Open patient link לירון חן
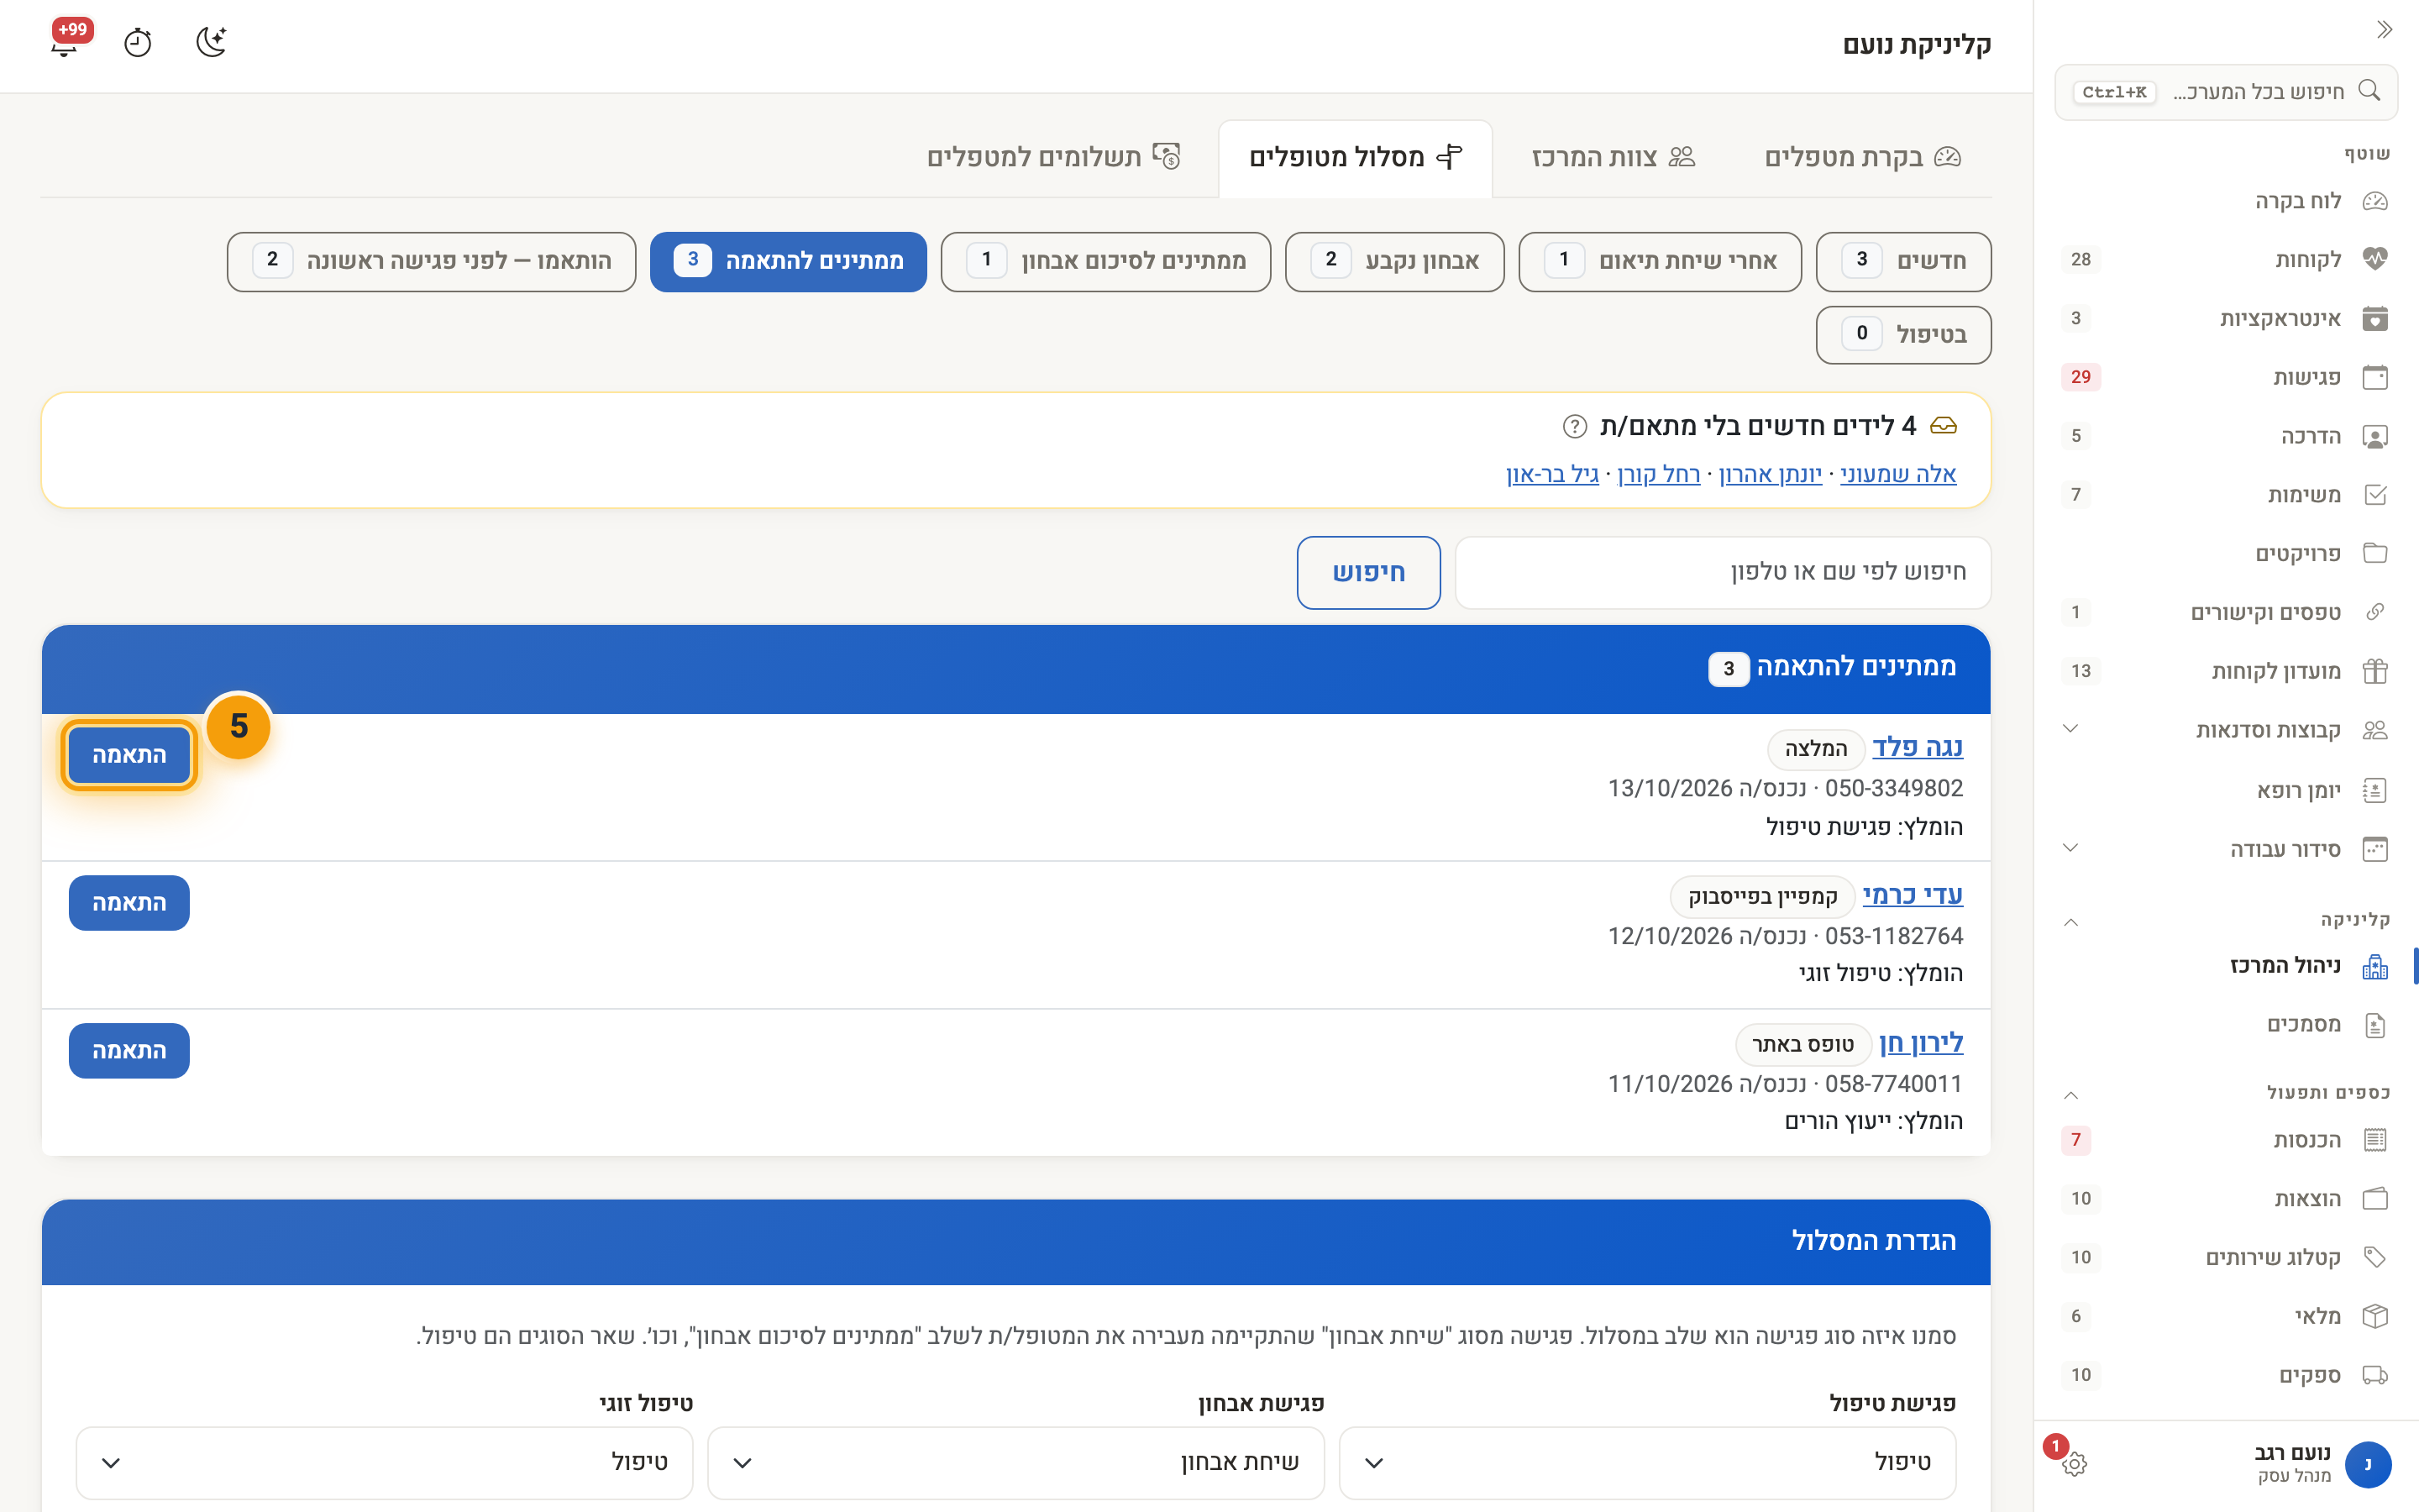 coord(1920,1043)
